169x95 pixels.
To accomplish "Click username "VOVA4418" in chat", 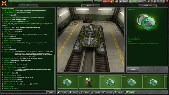I will tap(7, 60).
